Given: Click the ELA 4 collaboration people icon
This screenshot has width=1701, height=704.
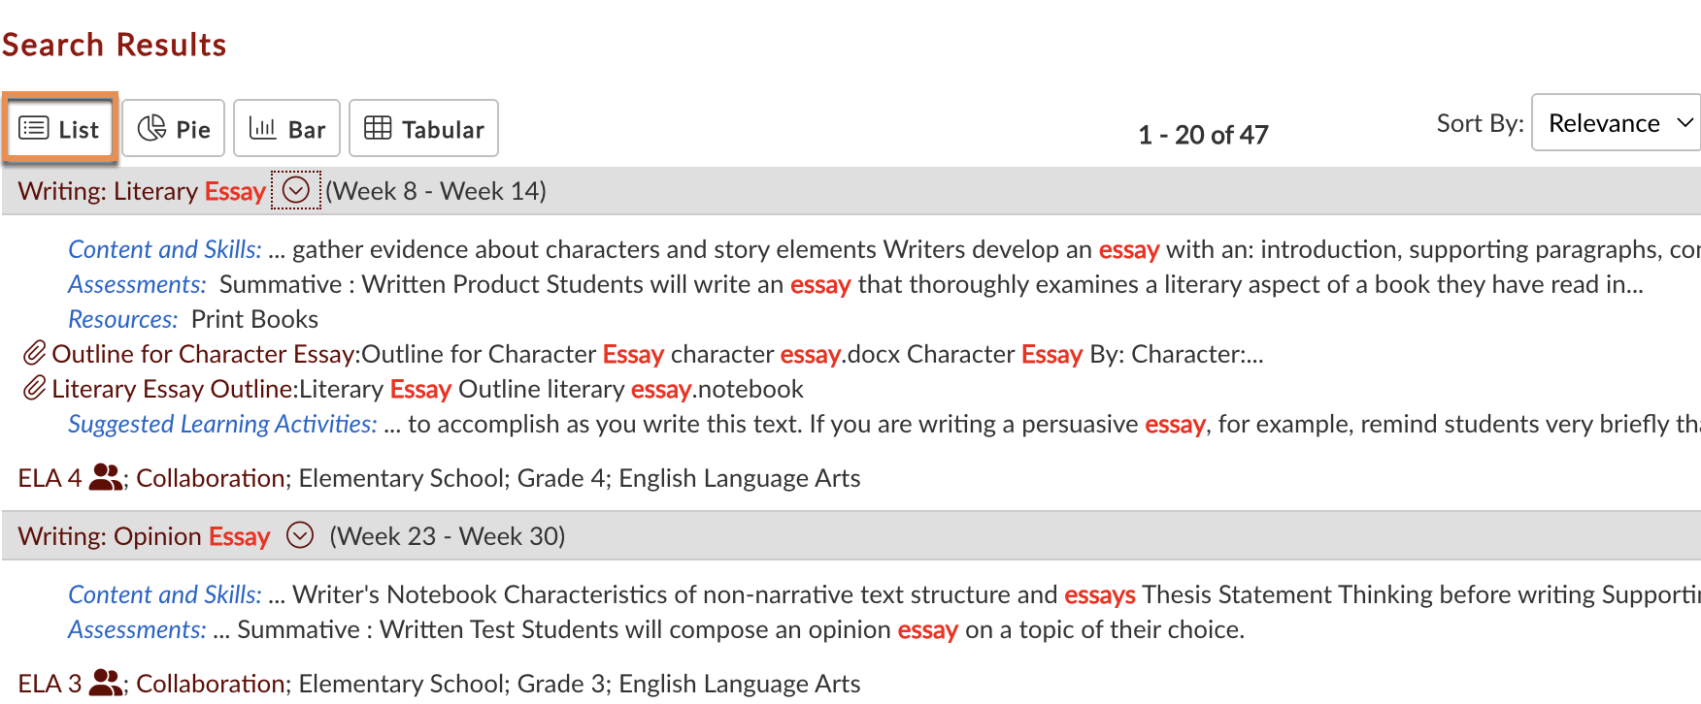Looking at the screenshot, I should coord(105,477).
